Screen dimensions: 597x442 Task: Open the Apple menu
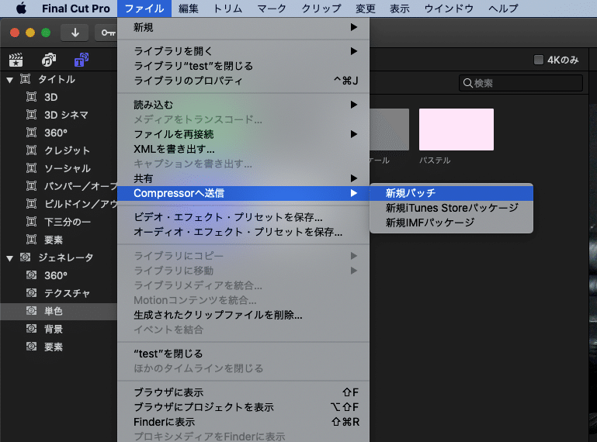tap(21, 8)
